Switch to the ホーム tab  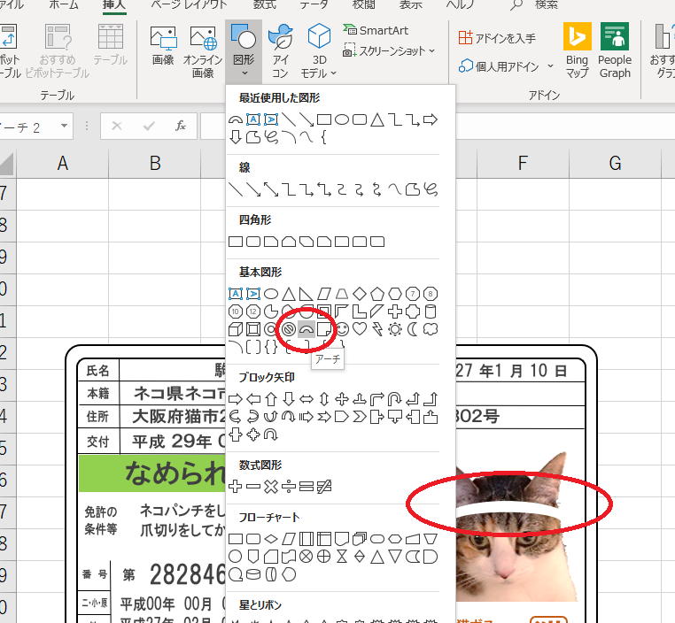[x=64, y=5]
